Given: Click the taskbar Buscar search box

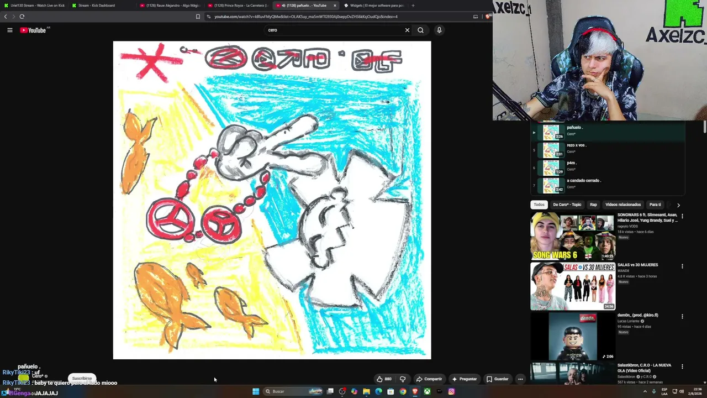Looking at the screenshot, I should coord(293,391).
